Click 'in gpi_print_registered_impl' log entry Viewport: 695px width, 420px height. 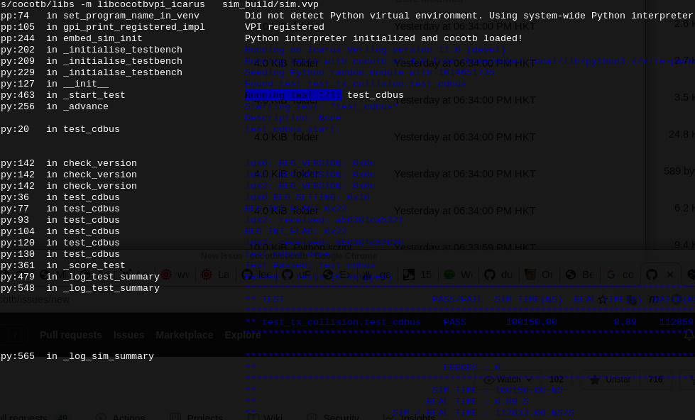click(x=126, y=27)
